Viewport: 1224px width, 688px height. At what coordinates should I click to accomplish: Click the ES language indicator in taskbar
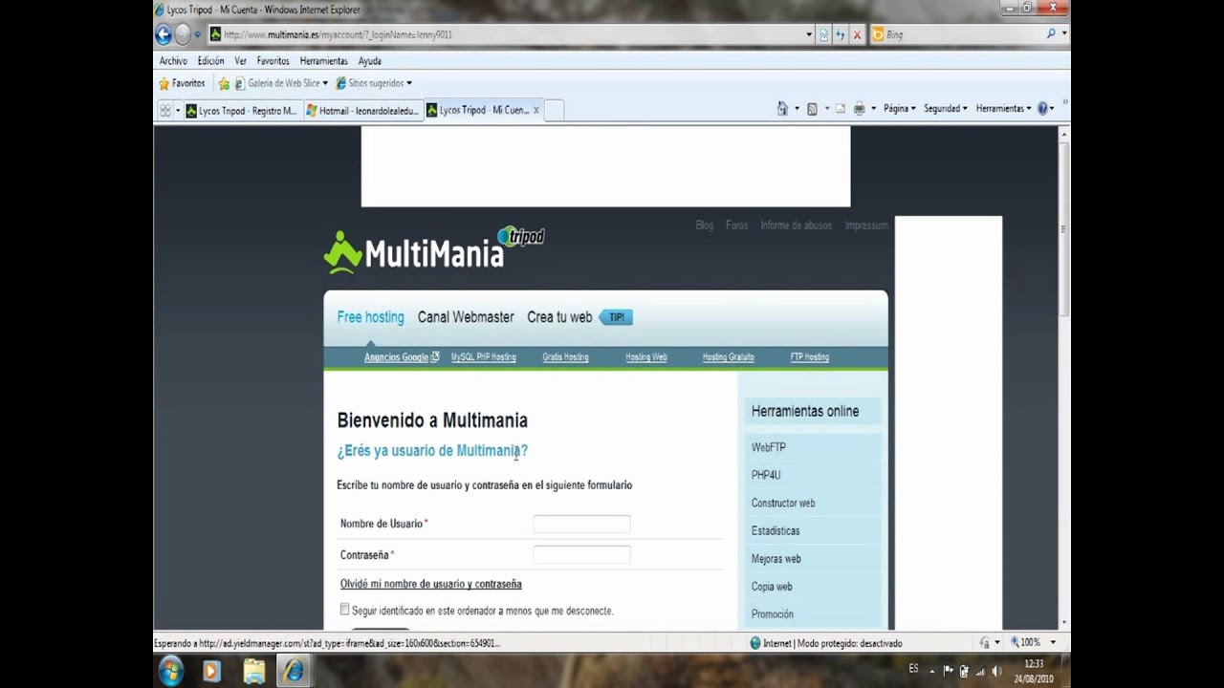(x=913, y=668)
